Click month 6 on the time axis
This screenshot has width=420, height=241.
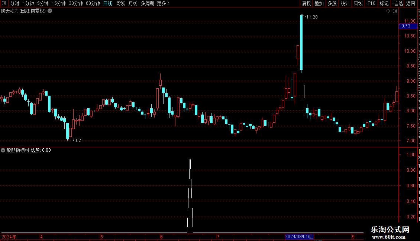pyautogui.click(x=161, y=237)
